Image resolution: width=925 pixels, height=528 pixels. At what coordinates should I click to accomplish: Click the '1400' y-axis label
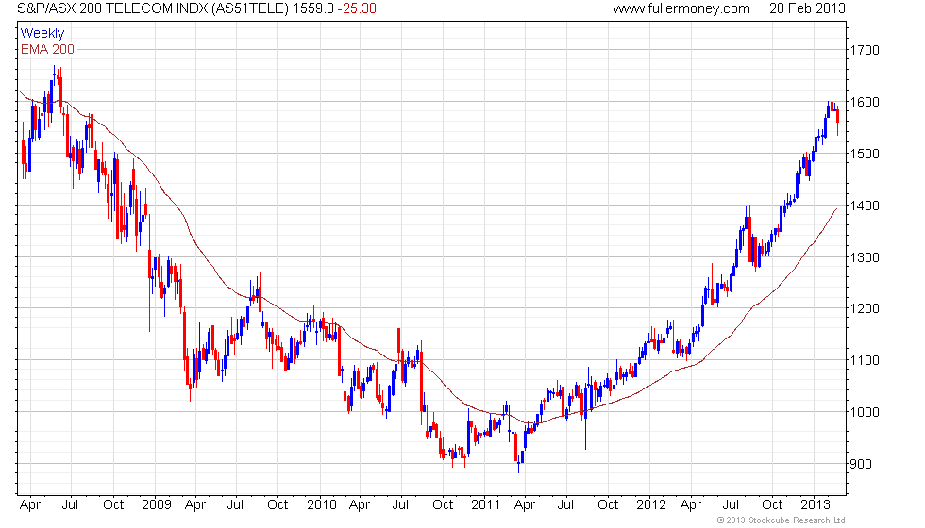point(865,206)
